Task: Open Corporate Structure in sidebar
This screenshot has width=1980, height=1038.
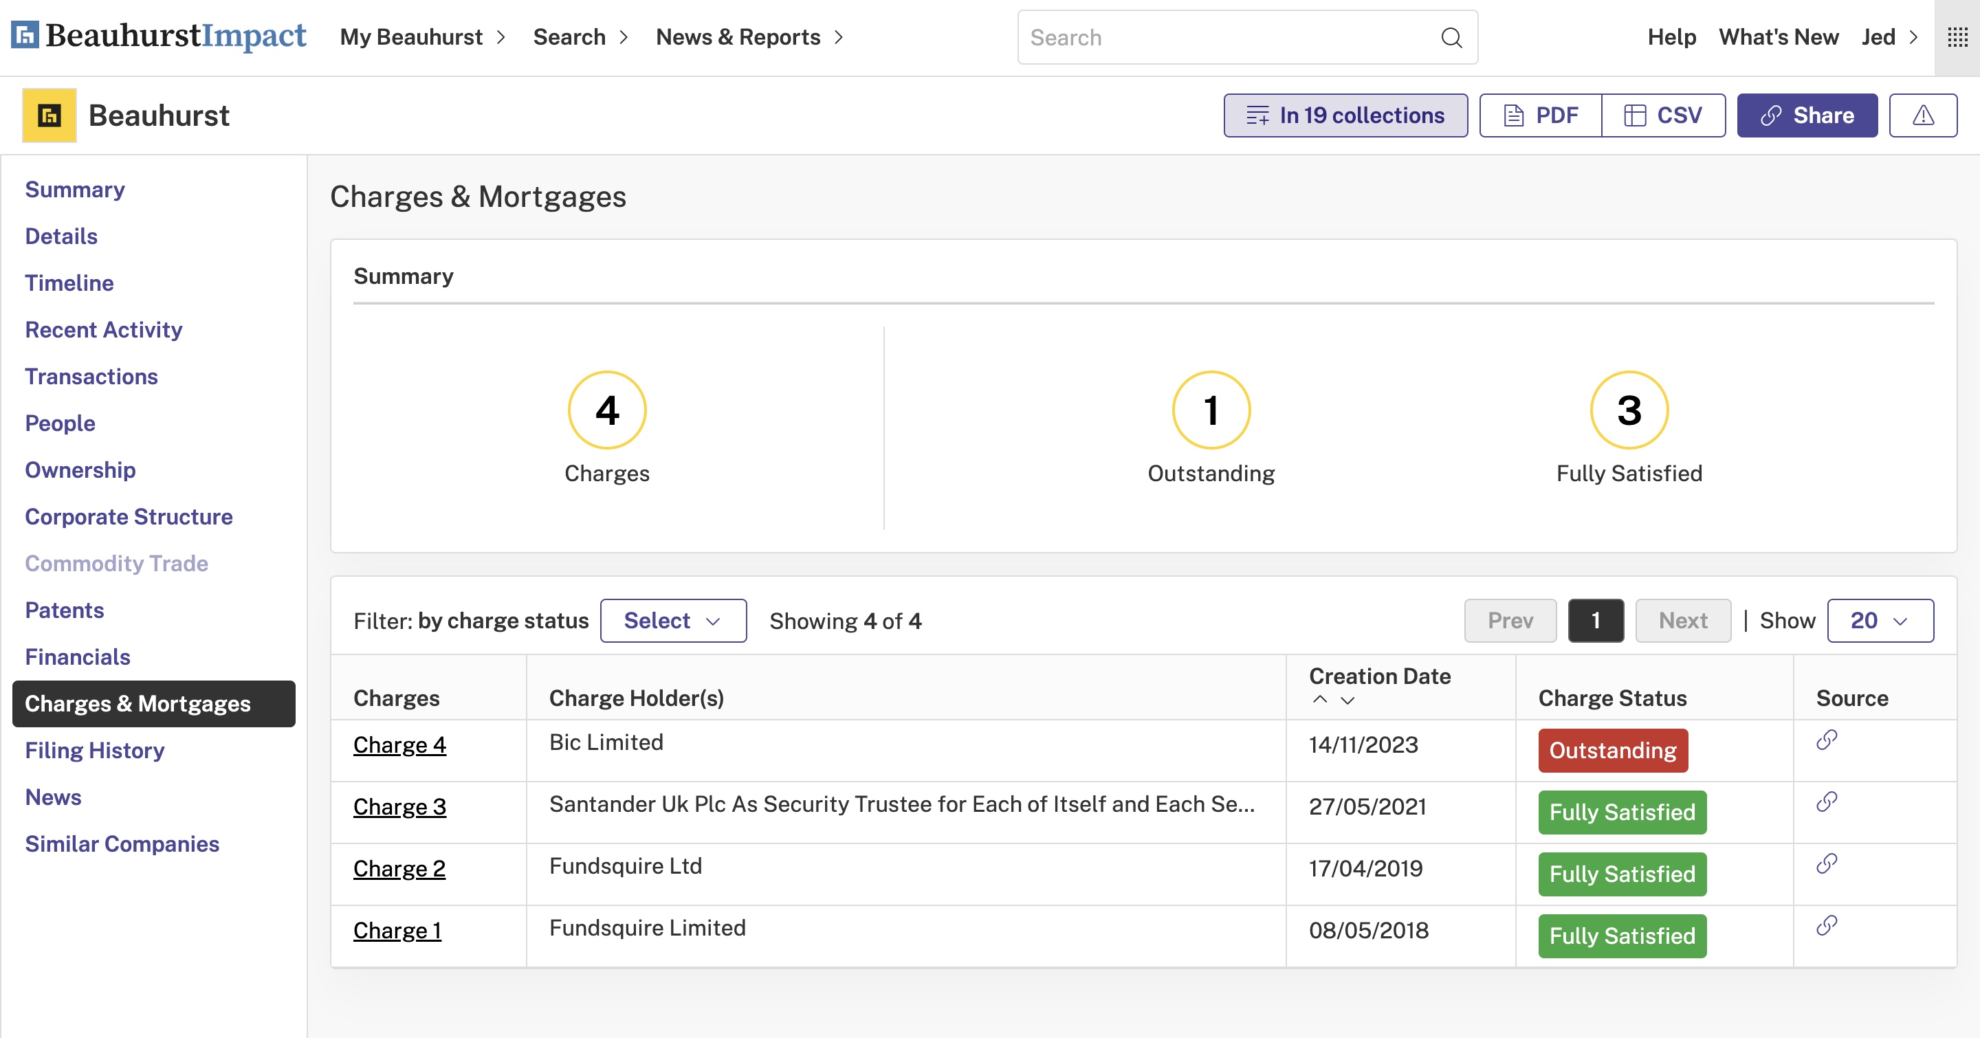Action: pos(129,516)
